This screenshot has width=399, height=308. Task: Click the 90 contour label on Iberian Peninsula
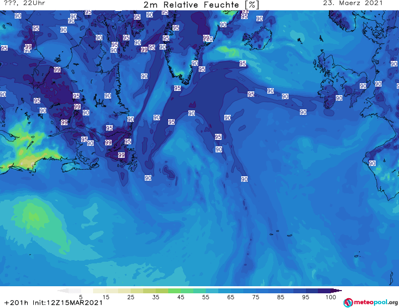click(372, 163)
